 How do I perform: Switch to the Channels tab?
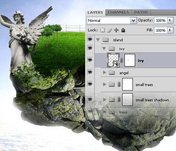(x=118, y=13)
